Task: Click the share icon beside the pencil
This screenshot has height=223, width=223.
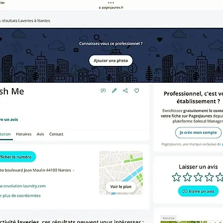Action: point(125,91)
